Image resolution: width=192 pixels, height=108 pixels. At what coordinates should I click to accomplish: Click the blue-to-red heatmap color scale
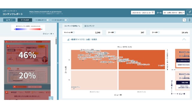coord(28,29)
